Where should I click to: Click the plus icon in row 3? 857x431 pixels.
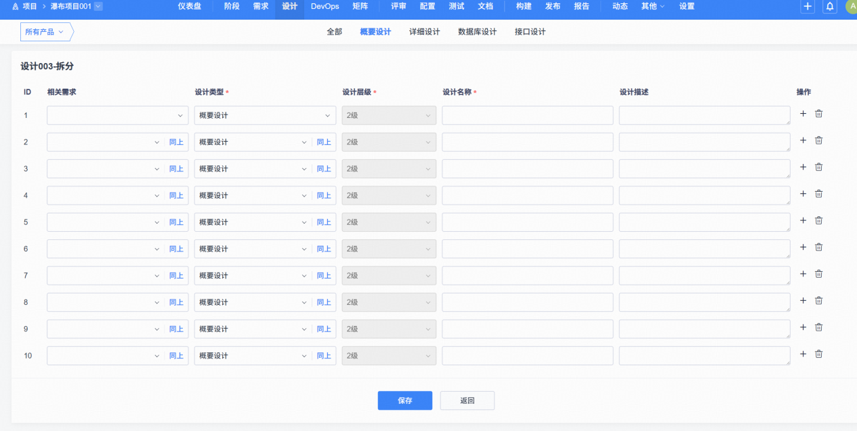(x=803, y=167)
